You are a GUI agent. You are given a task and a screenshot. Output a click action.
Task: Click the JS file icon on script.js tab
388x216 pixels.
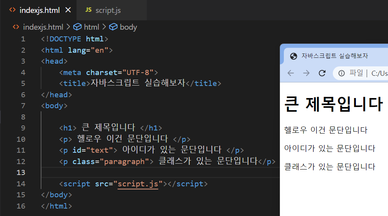click(88, 10)
